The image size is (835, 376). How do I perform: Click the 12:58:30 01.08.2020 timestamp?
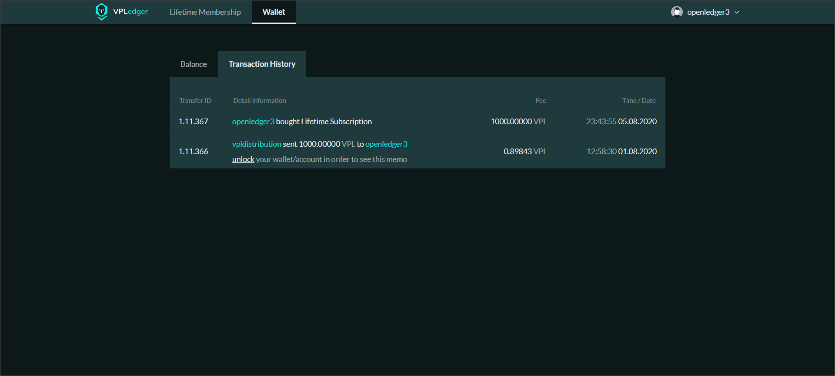(x=621, y=152)
